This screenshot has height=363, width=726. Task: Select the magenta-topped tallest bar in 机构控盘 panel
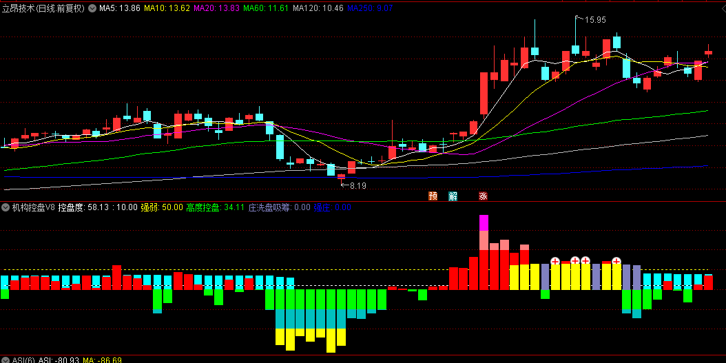click(484, 252)
